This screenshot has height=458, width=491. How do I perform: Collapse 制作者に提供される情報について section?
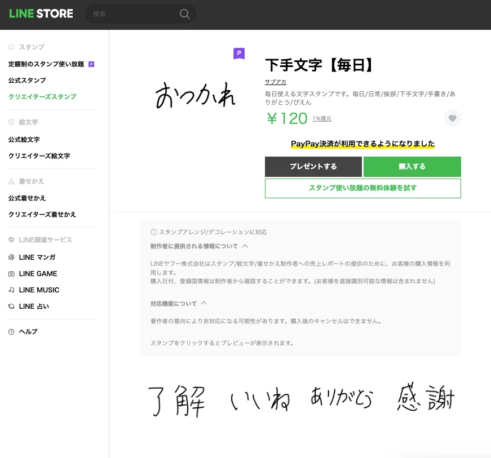click(x=199, y=246)
